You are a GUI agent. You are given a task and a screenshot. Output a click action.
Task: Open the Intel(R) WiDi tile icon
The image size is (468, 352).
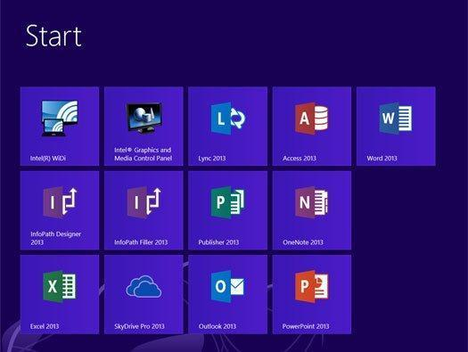[60, 119]
